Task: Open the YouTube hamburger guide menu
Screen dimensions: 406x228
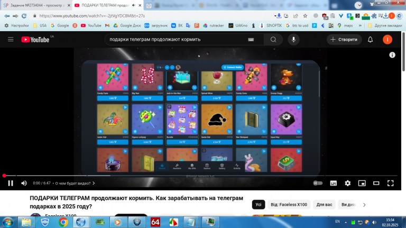Action: point(11,39)
